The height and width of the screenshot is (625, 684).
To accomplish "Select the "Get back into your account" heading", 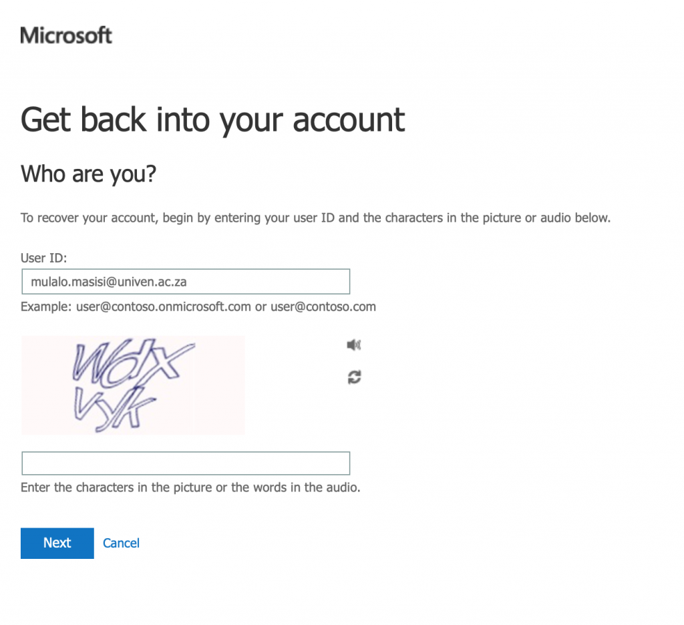I will [212, 120].
